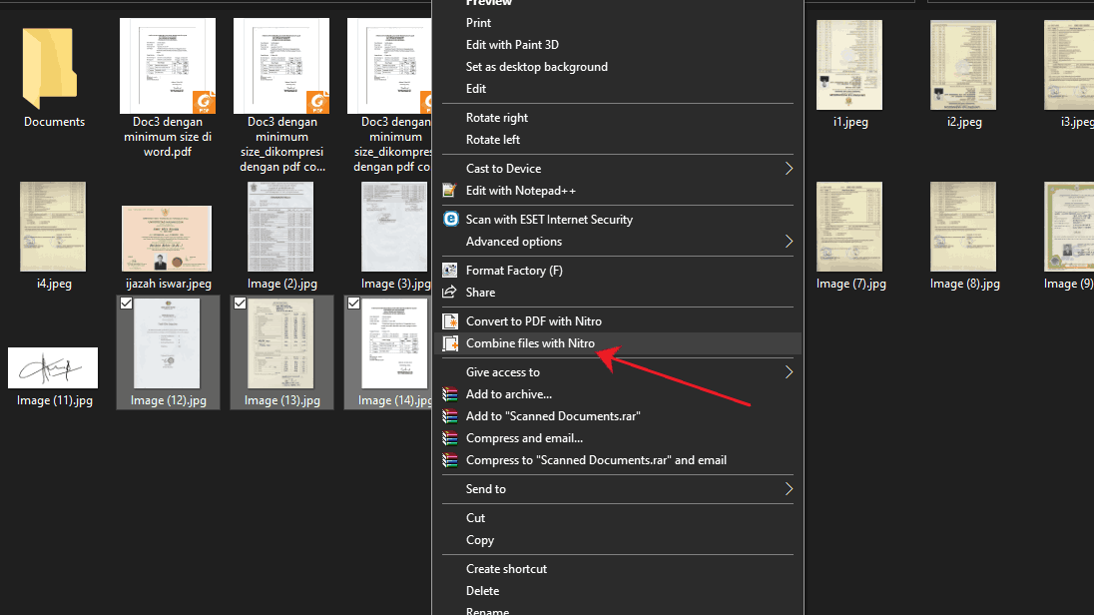Viewport: 1094px width, 615px height.
Task: Select the i4.jpeg thumbnail
Action: coord(53,227)
